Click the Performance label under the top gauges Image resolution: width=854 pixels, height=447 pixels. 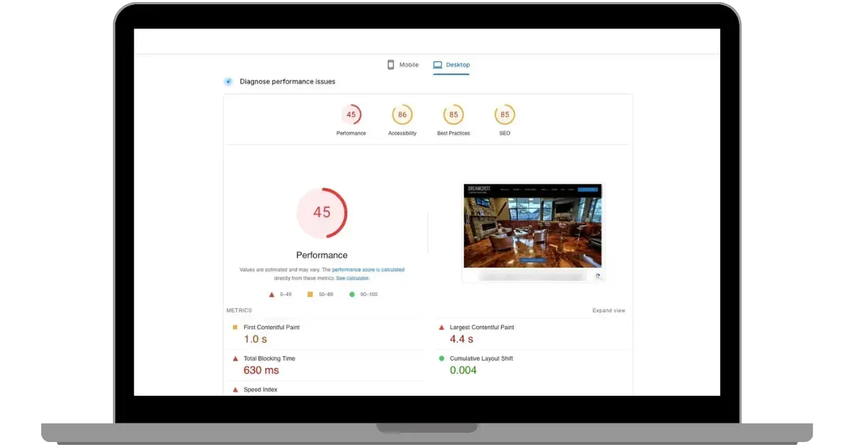click(351, 133)
